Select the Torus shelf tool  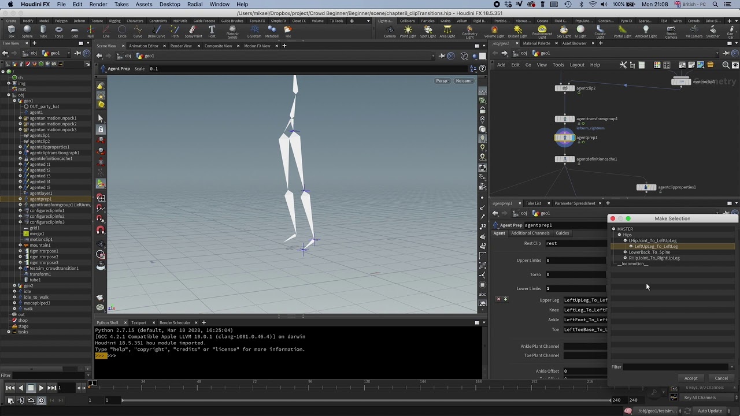pyautogui.click(x=58, y=32)
